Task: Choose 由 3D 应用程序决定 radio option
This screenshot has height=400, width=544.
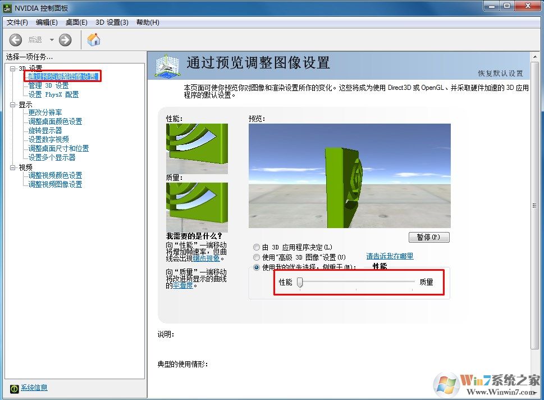Action: 257,247
